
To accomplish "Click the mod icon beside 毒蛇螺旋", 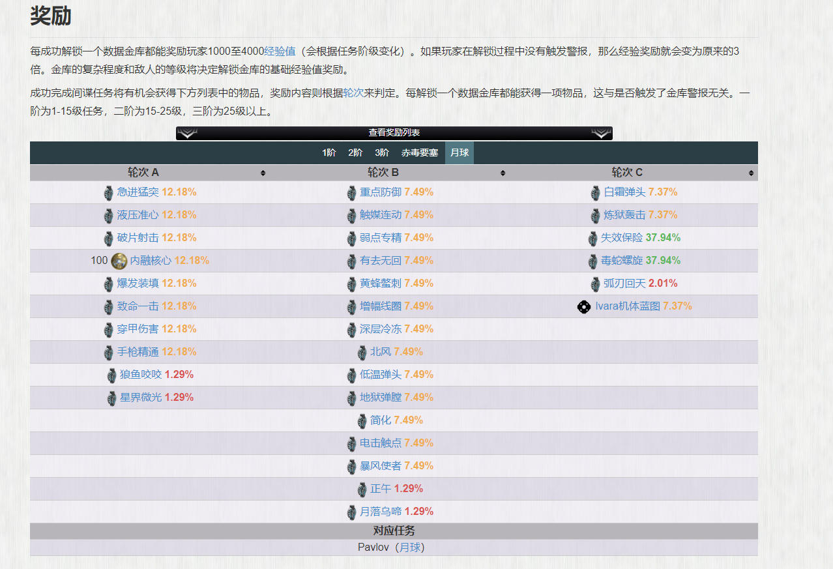I will pyautogui.click(x=592, y=261).
